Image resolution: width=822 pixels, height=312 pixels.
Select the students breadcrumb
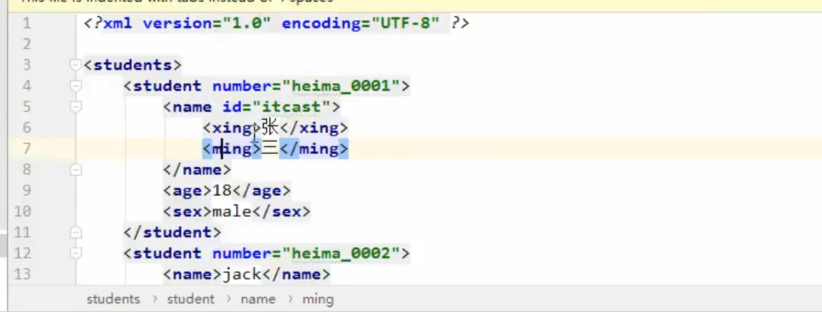click(113, 299)
